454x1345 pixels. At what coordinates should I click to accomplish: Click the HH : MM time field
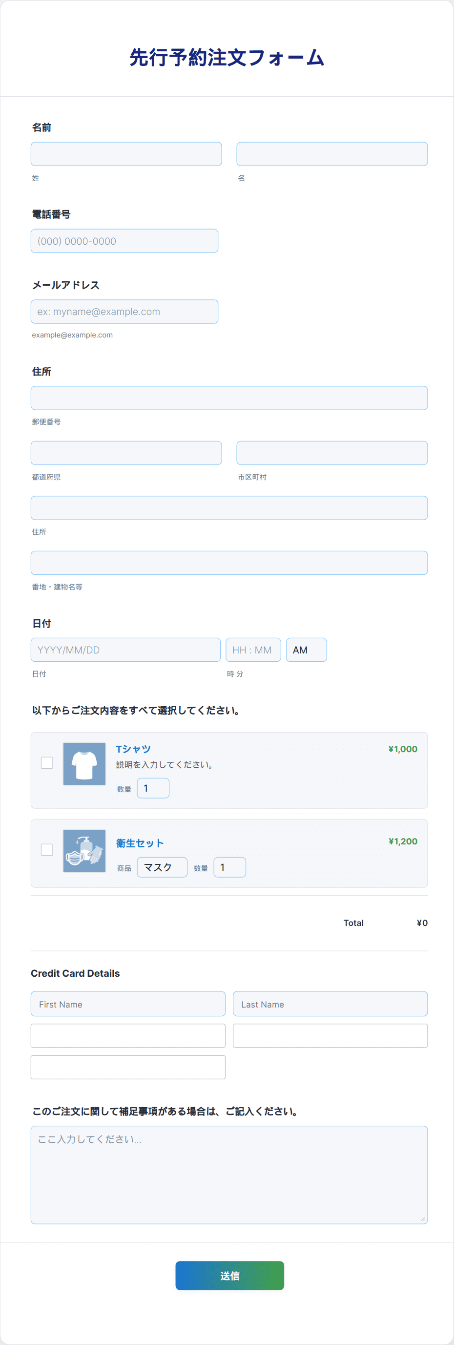tap(253, 650)
